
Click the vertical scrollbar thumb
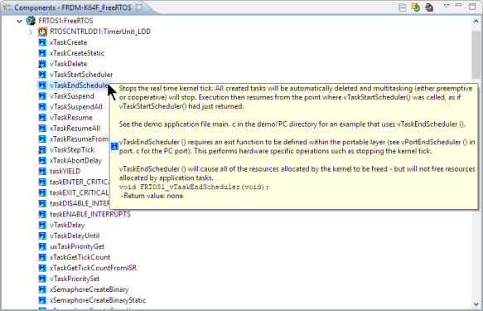[476, 55]
